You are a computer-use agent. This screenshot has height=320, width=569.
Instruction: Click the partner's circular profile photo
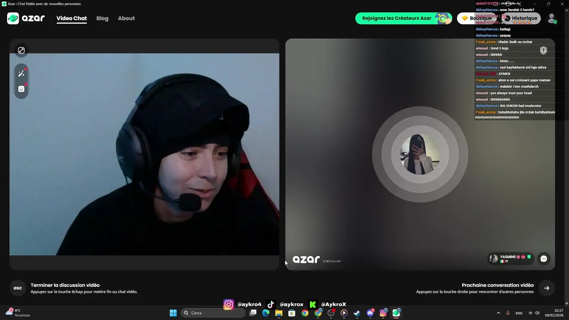(x=420, y=154)
